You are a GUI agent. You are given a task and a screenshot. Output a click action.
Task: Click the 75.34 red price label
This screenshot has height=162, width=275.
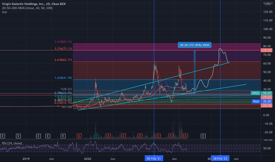click(x=266, y=50)
